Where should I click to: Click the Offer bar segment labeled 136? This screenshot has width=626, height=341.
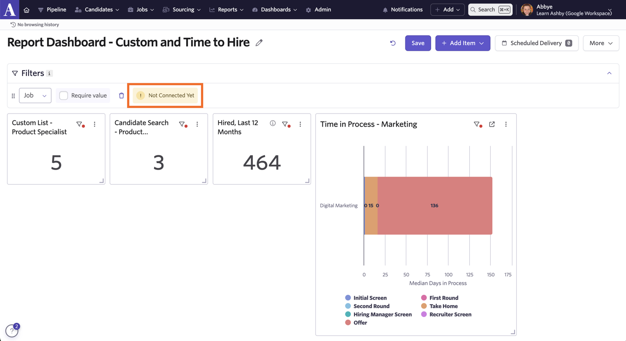(x=435, y=206)
